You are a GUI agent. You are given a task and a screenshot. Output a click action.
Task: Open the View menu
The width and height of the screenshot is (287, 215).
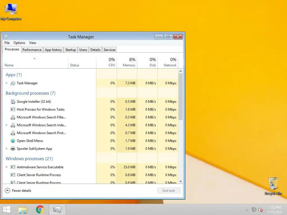tap(33, 43)
